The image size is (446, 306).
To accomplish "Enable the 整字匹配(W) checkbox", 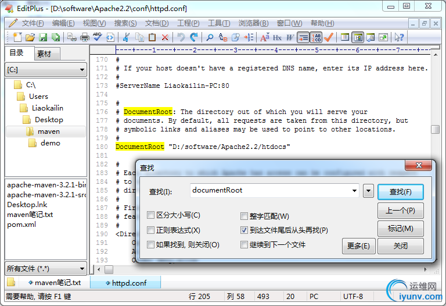I will coord(244,216).
